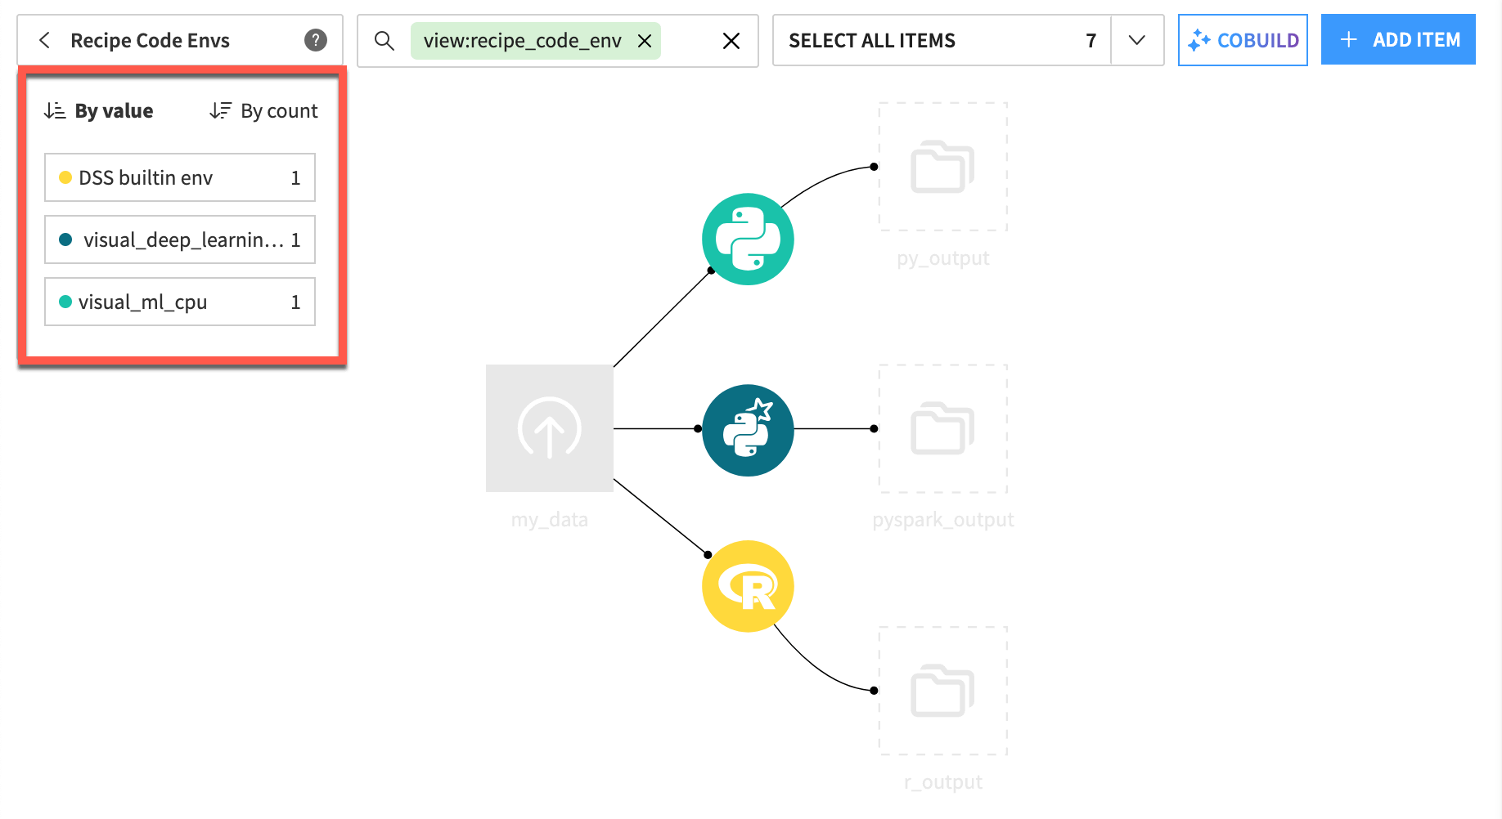Image resolution: width=1502 pixels, height=819 pixels.
Task: Click the green visual_ml_cpu color dot
Action: (x=65, y=302)
